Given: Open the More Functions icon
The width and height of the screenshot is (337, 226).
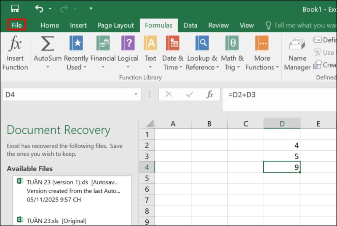Looking at the screenshot, I should (262, 43).
